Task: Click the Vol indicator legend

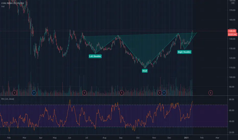Action: pyautogui.click(x=3, y=6)
